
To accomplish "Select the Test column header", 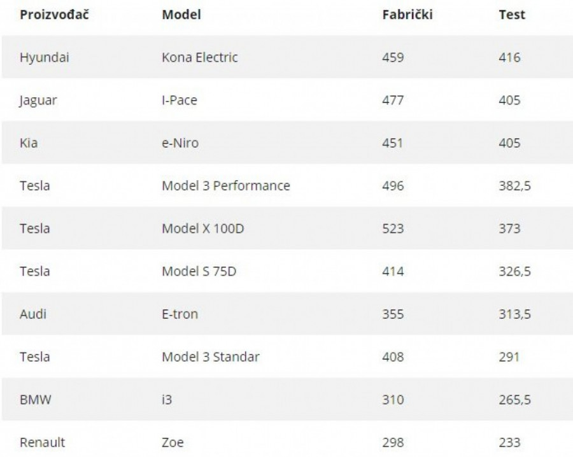I will [x=512, y=15].
